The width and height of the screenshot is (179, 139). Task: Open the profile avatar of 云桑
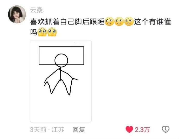[17, 14]
